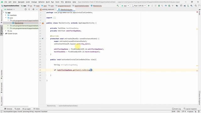Open the SDK Manager icon

pyautogui.click(x=191, y=6)
